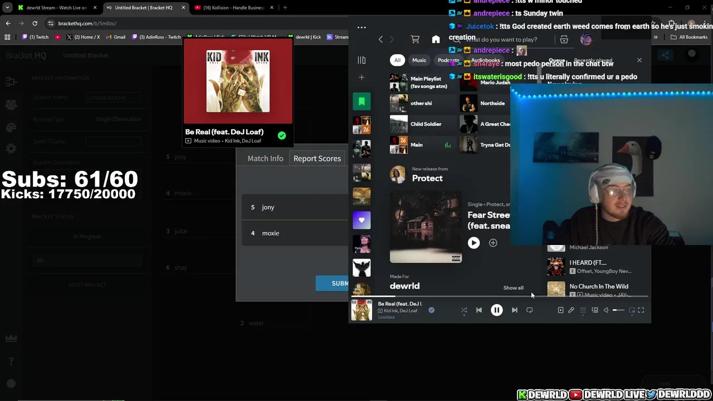713x401 pixels.
Task: Switch to Match Info tab
Action: click(x=265, y=158)
